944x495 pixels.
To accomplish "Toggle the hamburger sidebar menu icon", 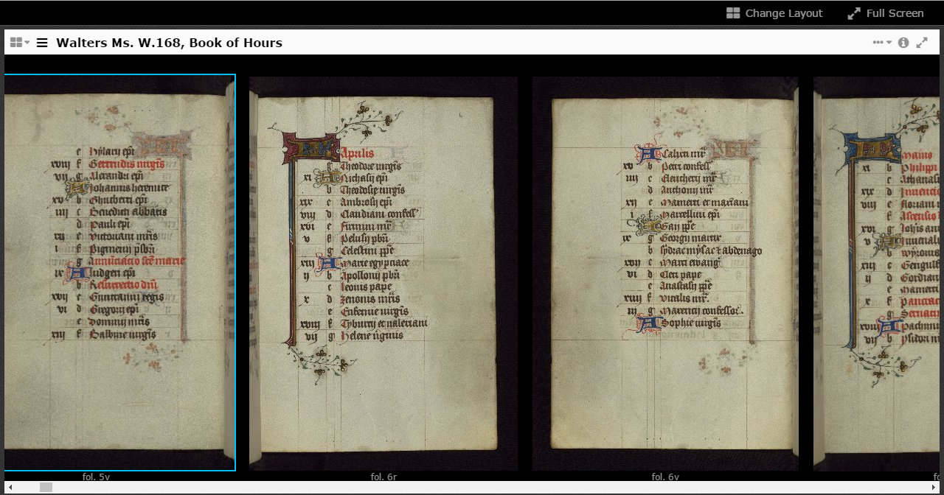I will click(x=42, y=43).
